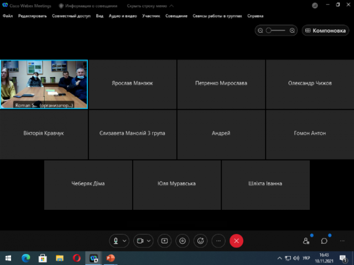The height and width of the screenshot is (265, 354).
Task: Start recording with the record icon
Action: click(183, 241)
